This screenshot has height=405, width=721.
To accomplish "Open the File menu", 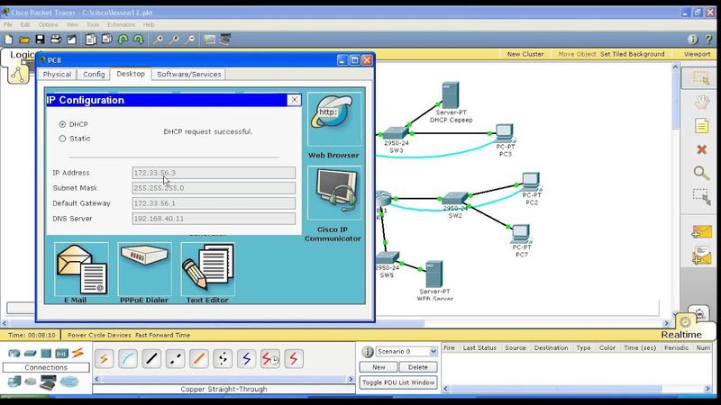I will click(8, 25).
